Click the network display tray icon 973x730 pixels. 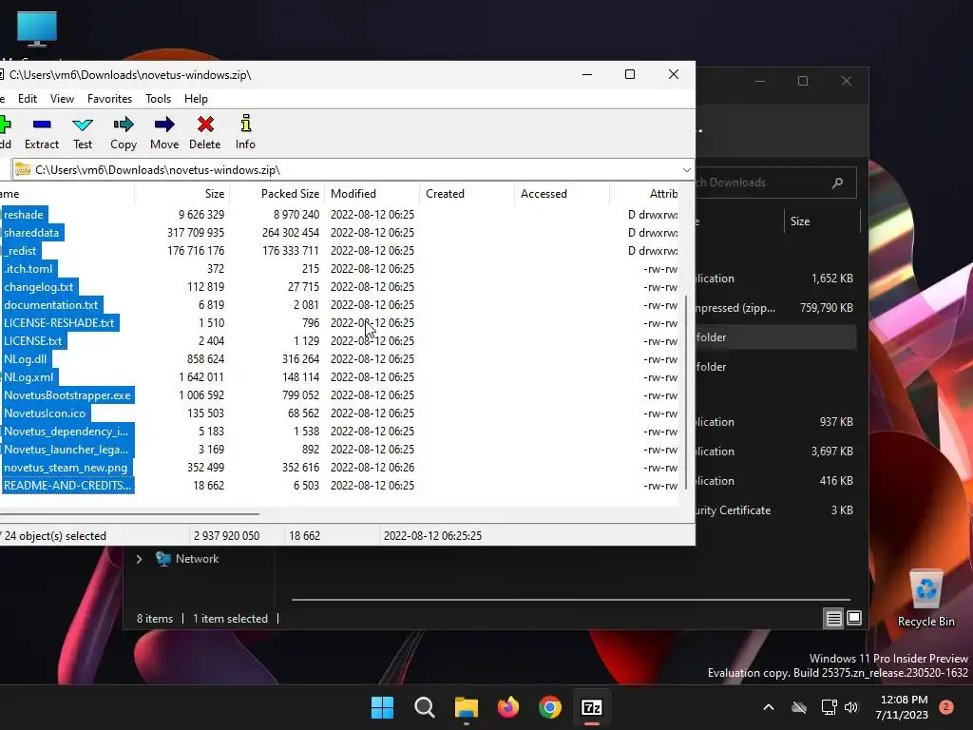[x=829, y=707]
